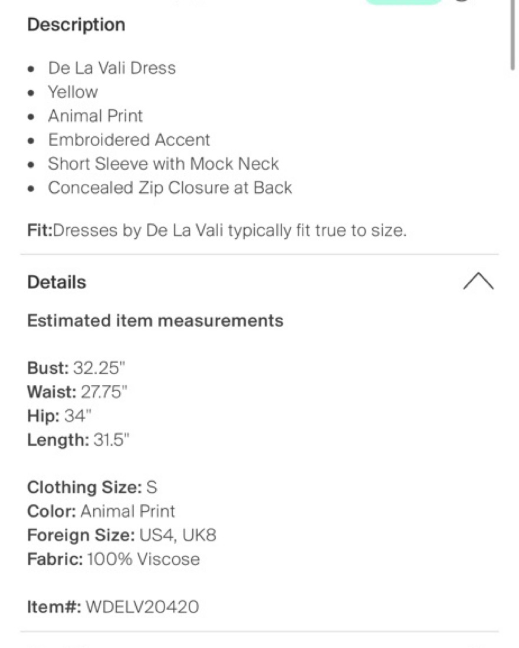The width and height of the screenshot is (519, 648).
Task: Tap the "Yellow" bullet item
Action: click(73, 92)
